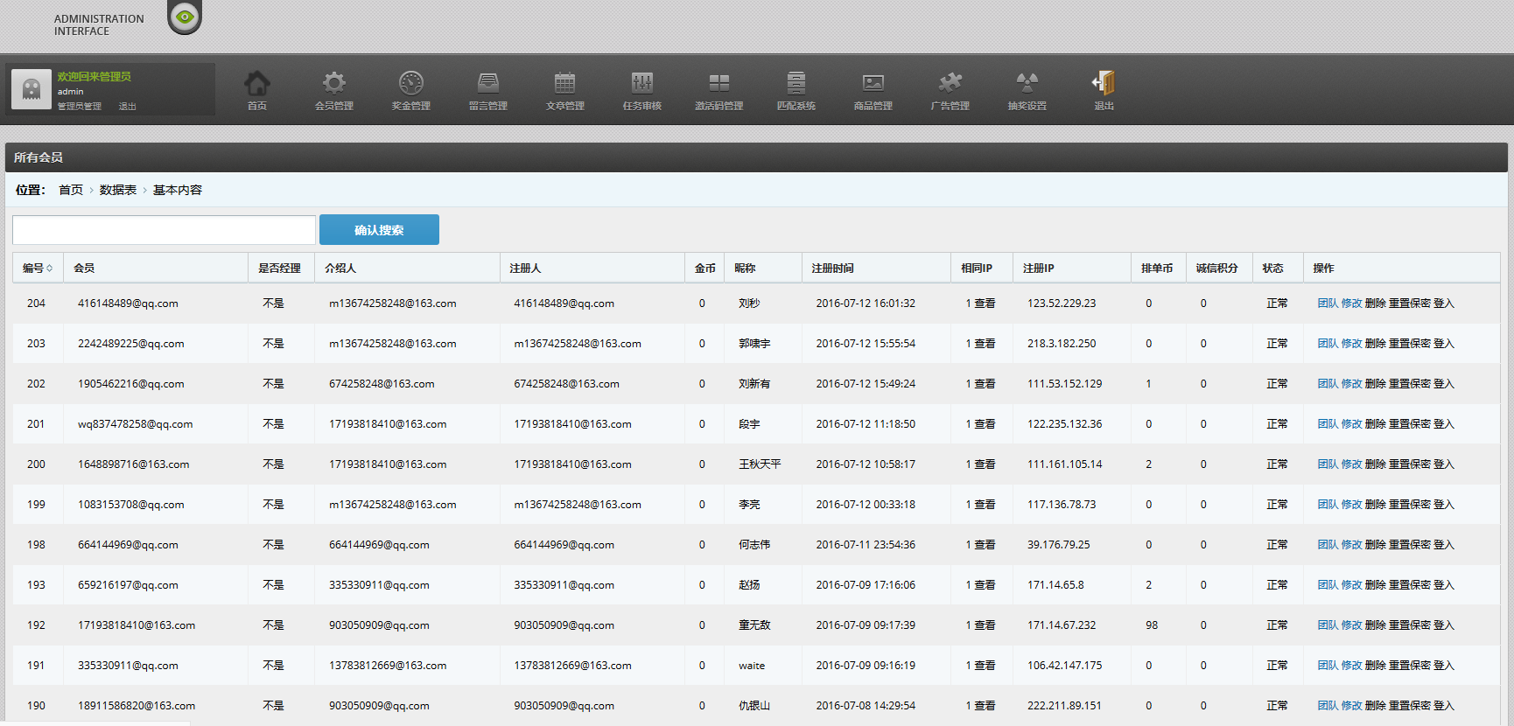Image resolution: width=1514 pixels, height=726 pixels.
Task: Click 查看 same-IP link for member 199
Action: tap(985, 505)
